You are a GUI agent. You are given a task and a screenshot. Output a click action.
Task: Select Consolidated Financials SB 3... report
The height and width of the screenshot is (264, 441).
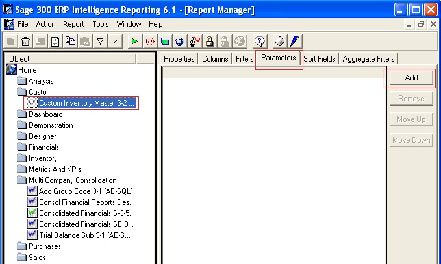[x=86, y=224]
